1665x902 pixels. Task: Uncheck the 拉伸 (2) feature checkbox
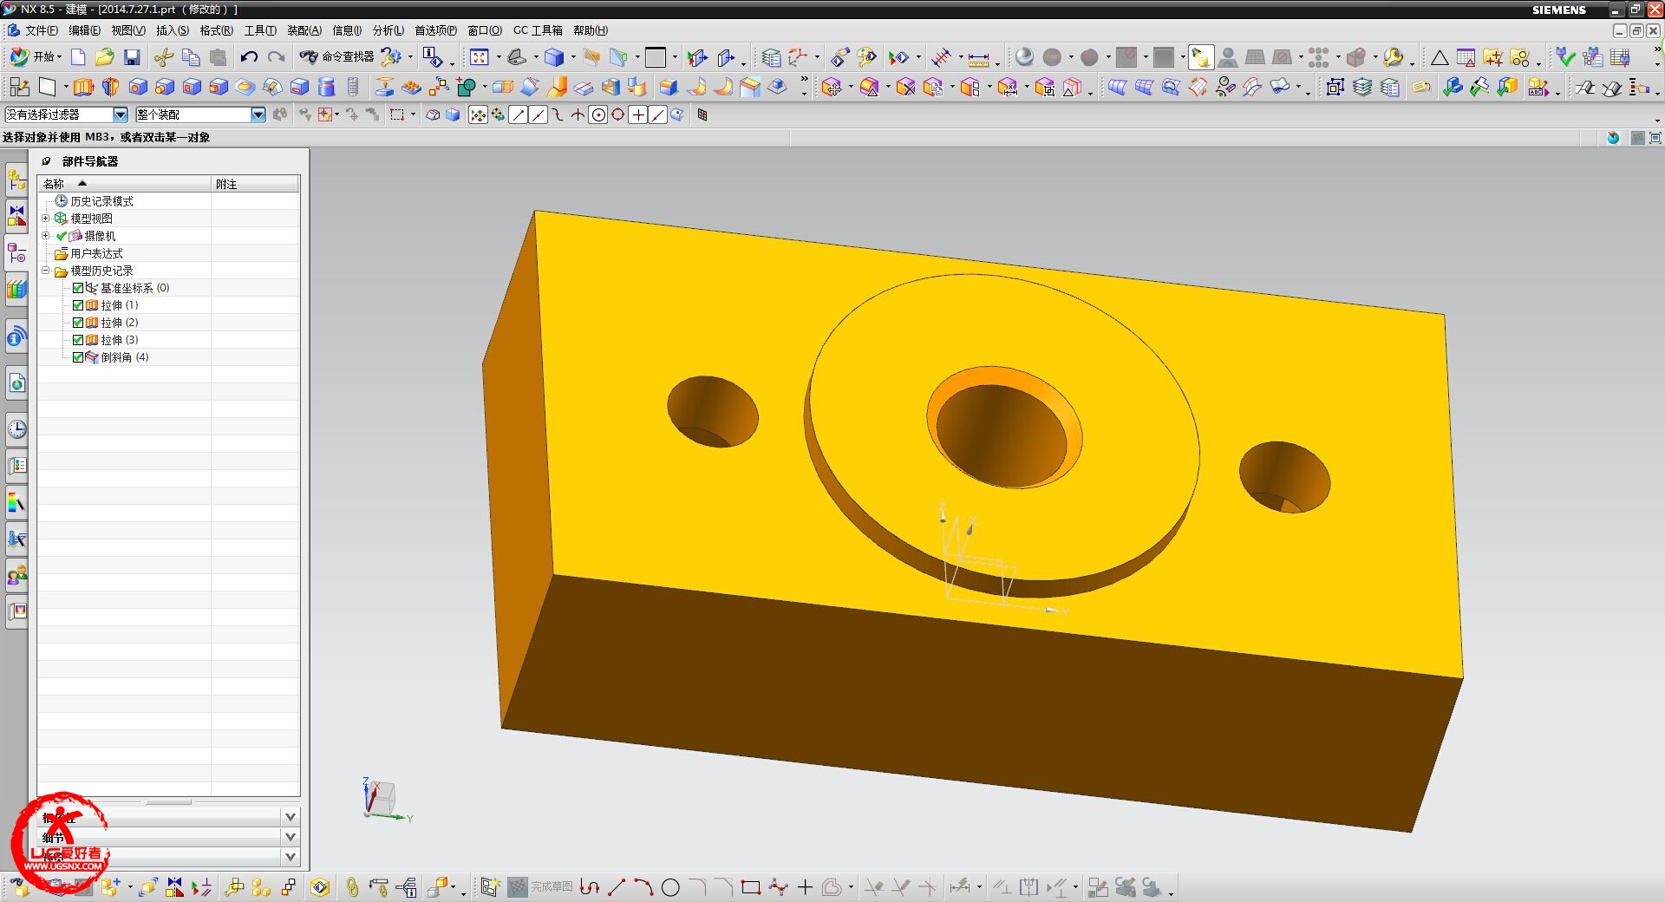click(x=78, y=323)
